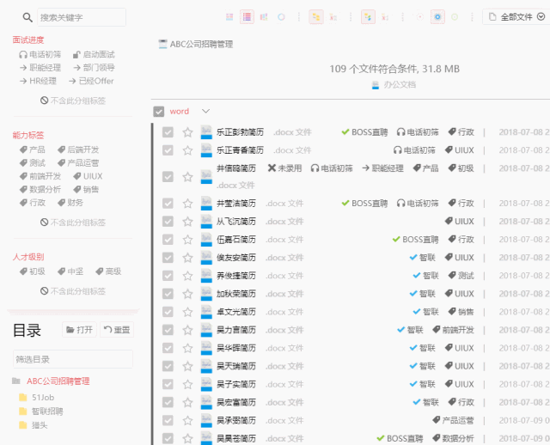550x445 pixels.
Task: Click the ABC公司招聘管理 breadcrumb icon
Action: coord(162,44)
